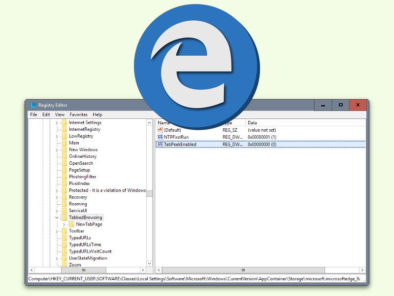The height and width of the screenshot is (296, 394).
Task: Click the TypedURLs folder icon
Action: (65, 238)
